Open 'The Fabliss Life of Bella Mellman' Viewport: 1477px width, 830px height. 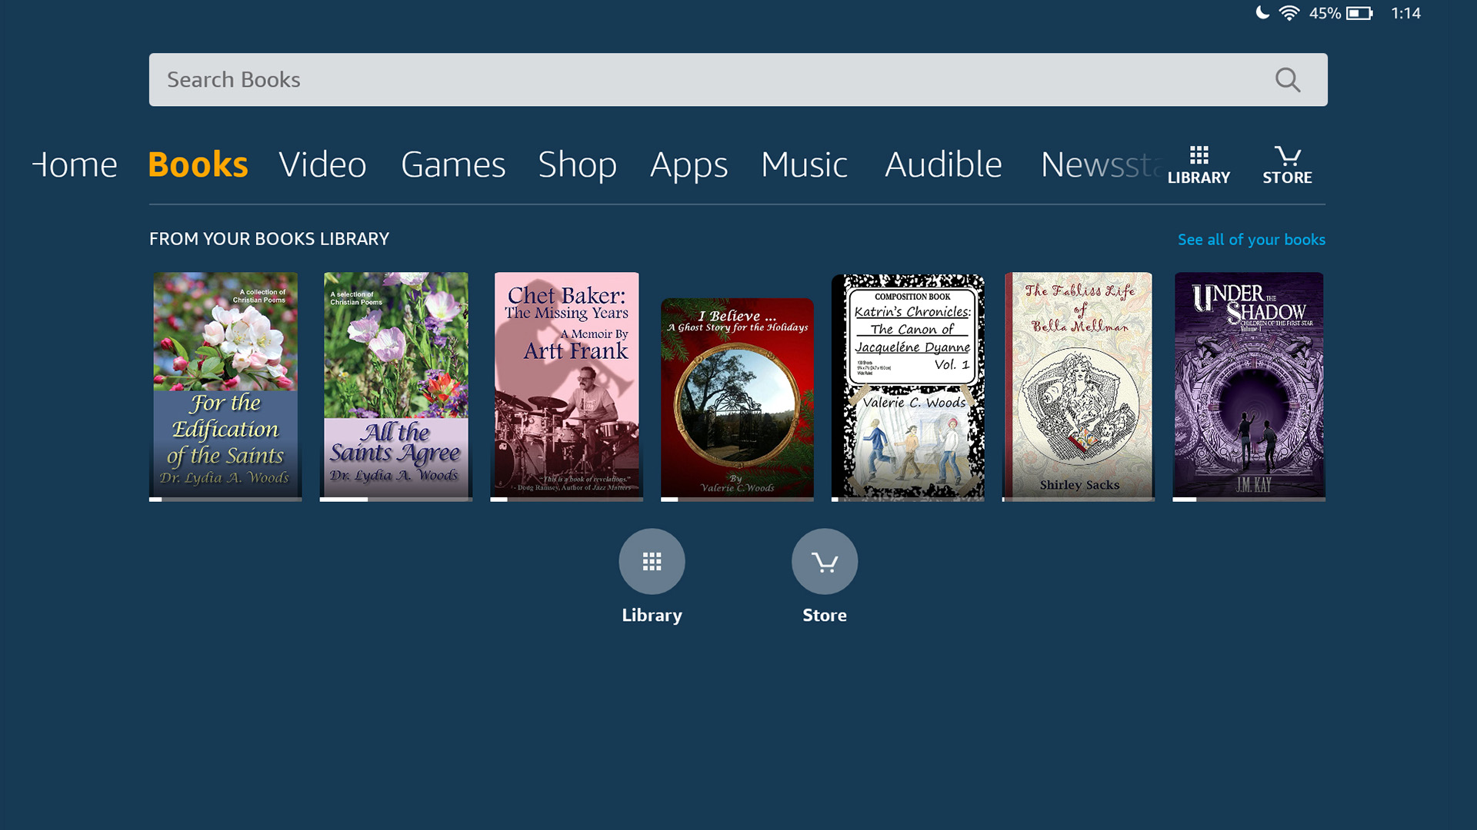(1079, 387)
